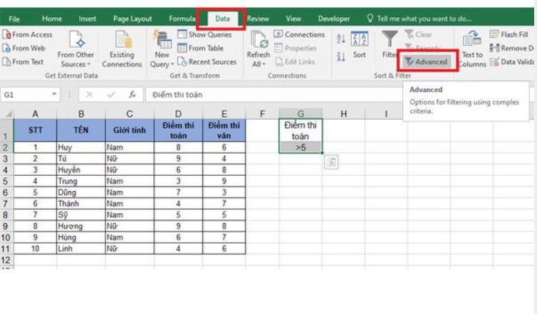Select cell containing Trung

click(80, 181)
